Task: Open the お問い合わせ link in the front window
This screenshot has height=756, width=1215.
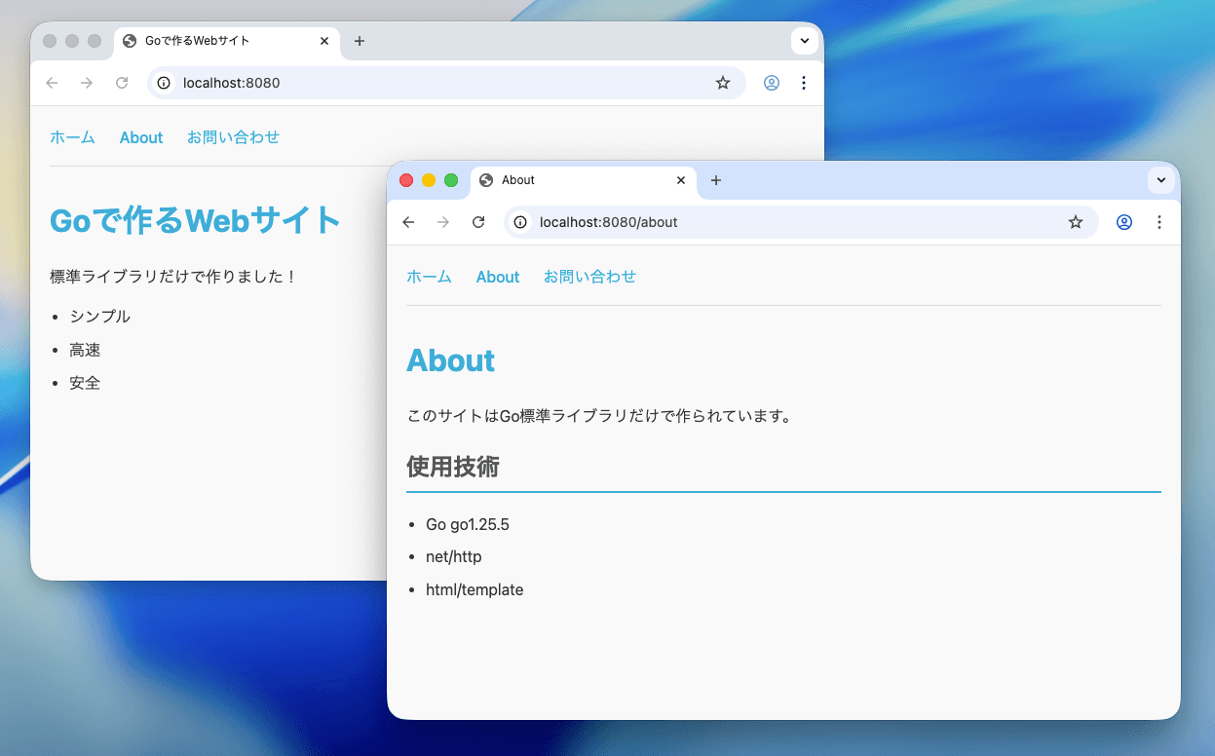Action: click(x=589, y=277)
